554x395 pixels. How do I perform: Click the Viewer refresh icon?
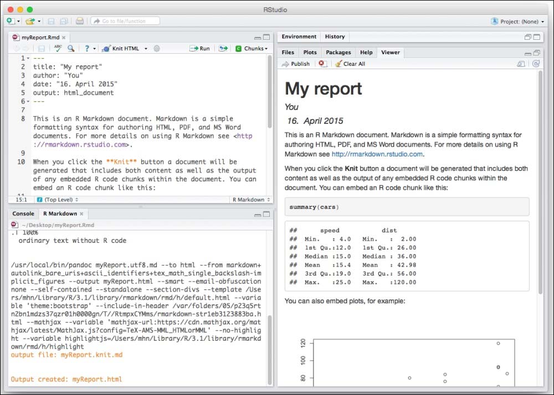point(536,64)
